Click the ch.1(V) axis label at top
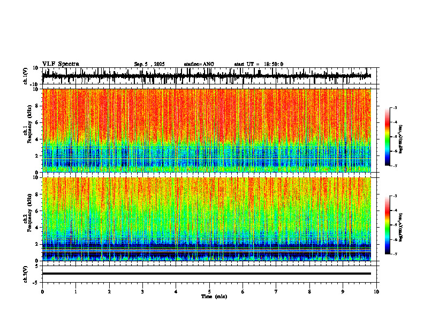This screenshot has width=424, height=327. [26, 76]
